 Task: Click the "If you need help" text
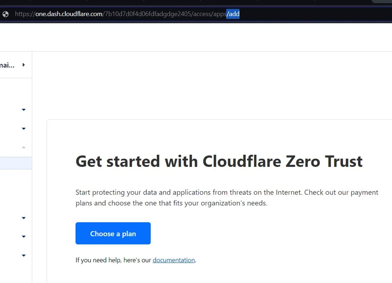coord(113,260)
